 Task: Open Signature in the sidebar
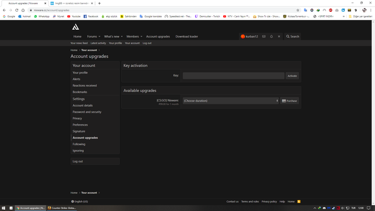tap(79, 131)
